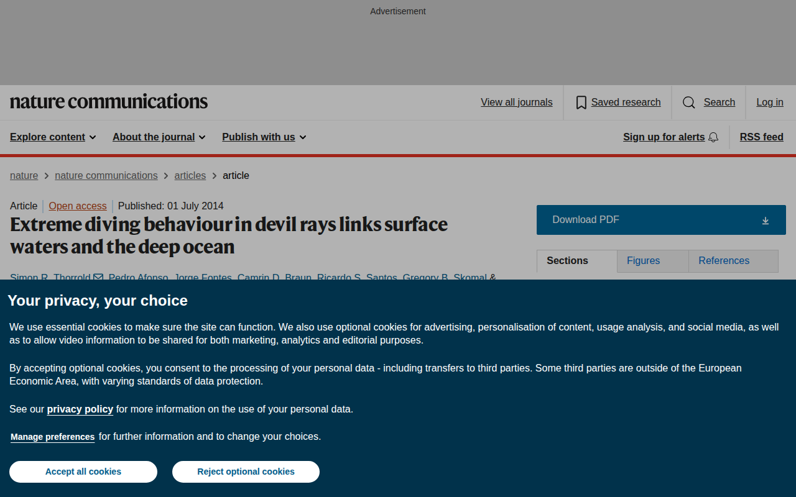The image size is (796, 497).
Task: Open Manage preferences for cookies
Action: tap(53, 437)
